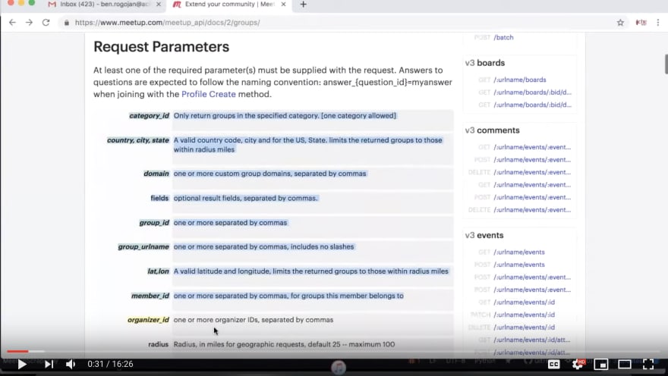Mute the video volume
The width and height of the screenshot is (668, 376).
71,364
